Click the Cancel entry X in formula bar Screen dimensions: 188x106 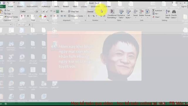tap(19, 25)
